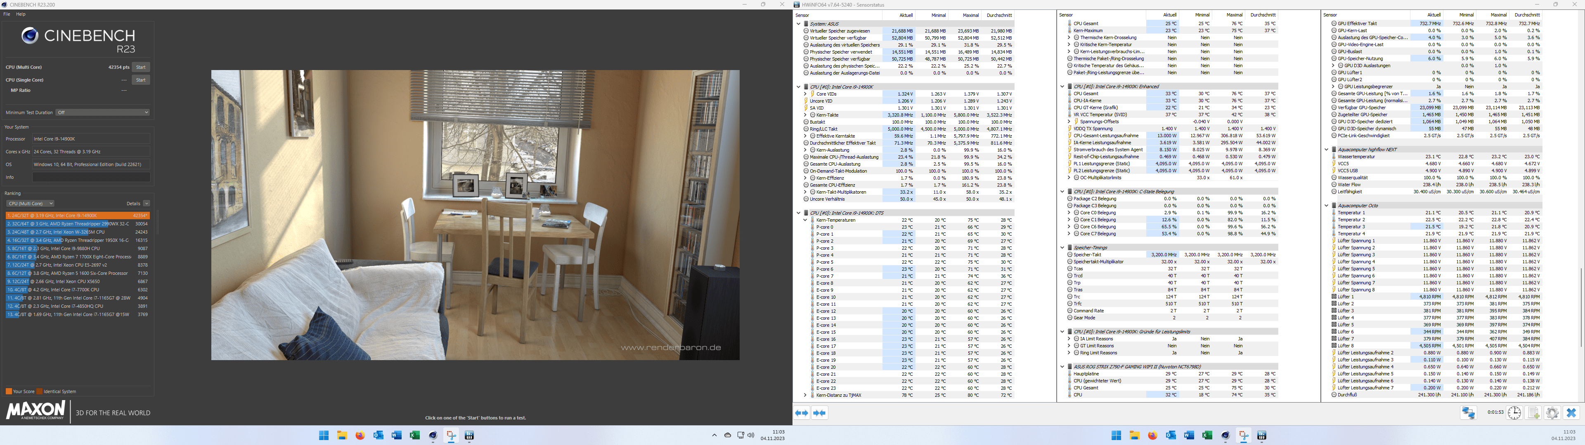The height and width of the screenshot is (445, 1585).
Task: Open HWiNFO sensor settings gear icon
Action: [x=1552, y=413]
